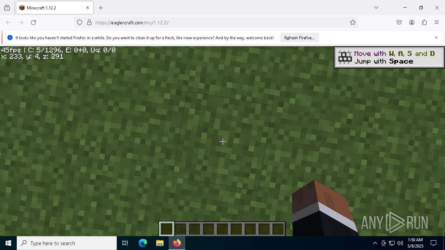The image size is (445, 250).
Task: Open the clock showing 1:50 AM
Action: (415, 243)
